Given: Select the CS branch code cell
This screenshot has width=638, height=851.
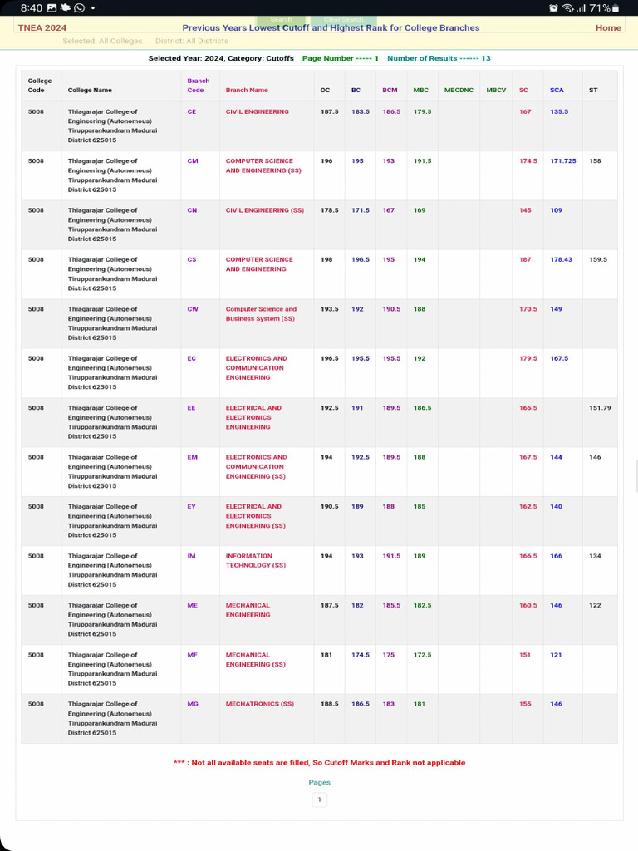Looking at the screenshot, I should tap(192, 259).
